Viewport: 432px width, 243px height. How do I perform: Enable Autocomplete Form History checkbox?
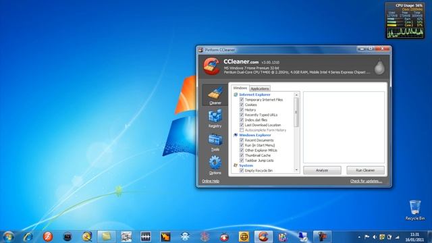point(242,130)
